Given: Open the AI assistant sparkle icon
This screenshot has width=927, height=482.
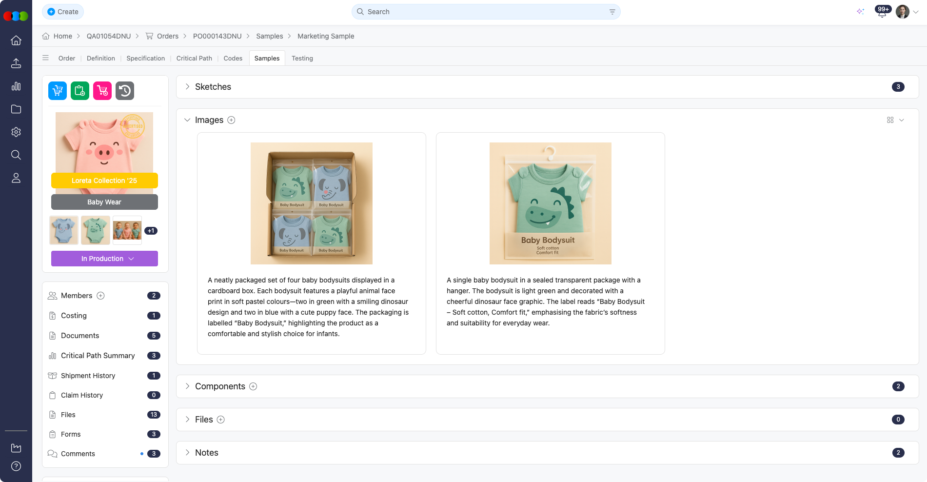Looking at the screenshot, I should [861, 11].
